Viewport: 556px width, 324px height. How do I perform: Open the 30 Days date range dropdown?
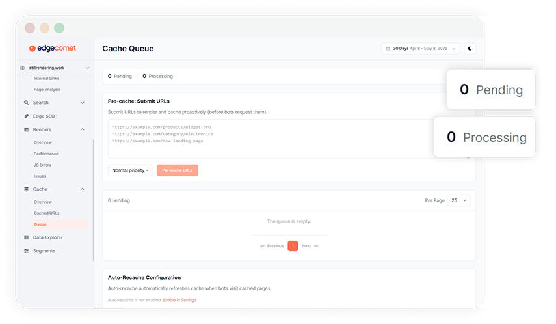point(421,49)
